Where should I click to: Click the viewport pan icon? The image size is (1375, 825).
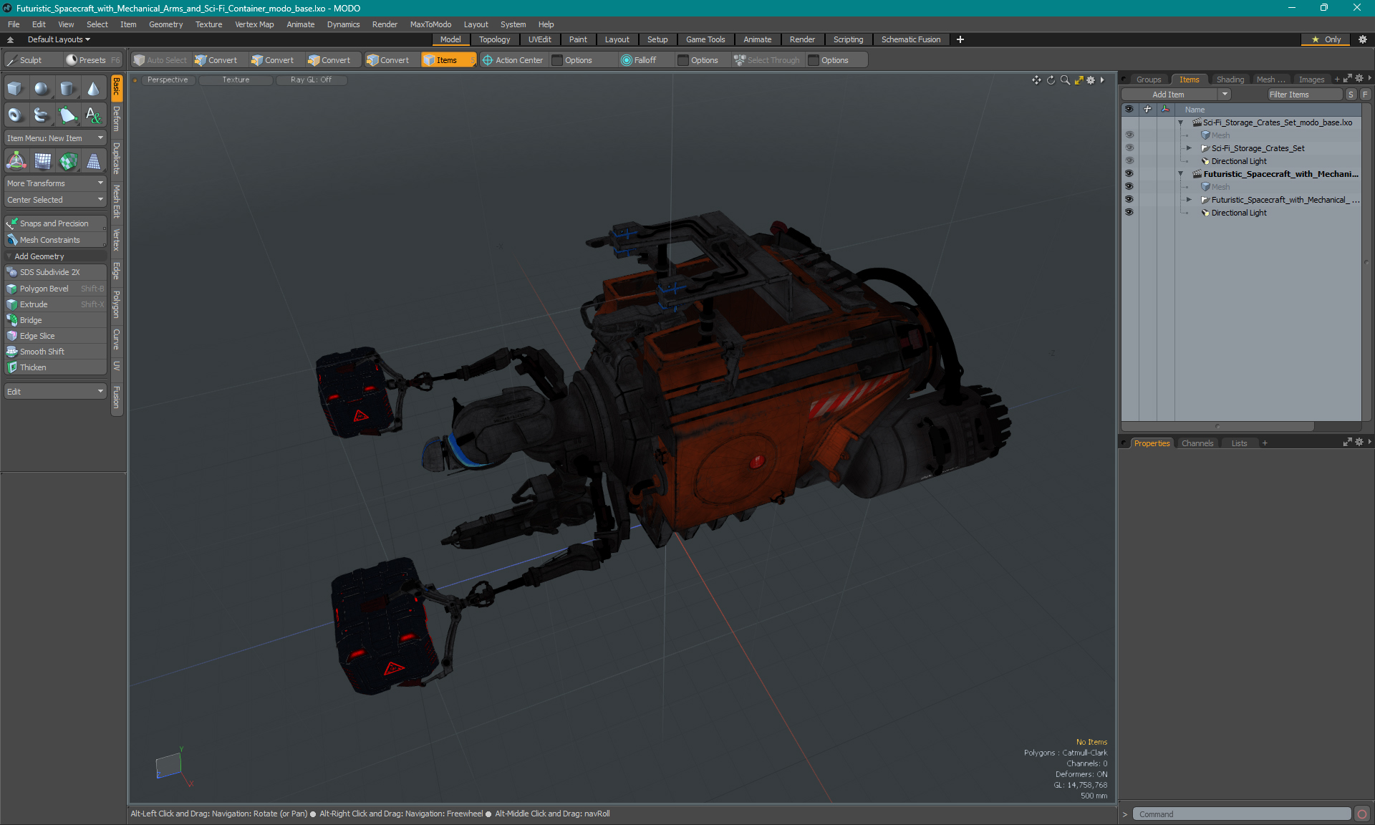1036,80
